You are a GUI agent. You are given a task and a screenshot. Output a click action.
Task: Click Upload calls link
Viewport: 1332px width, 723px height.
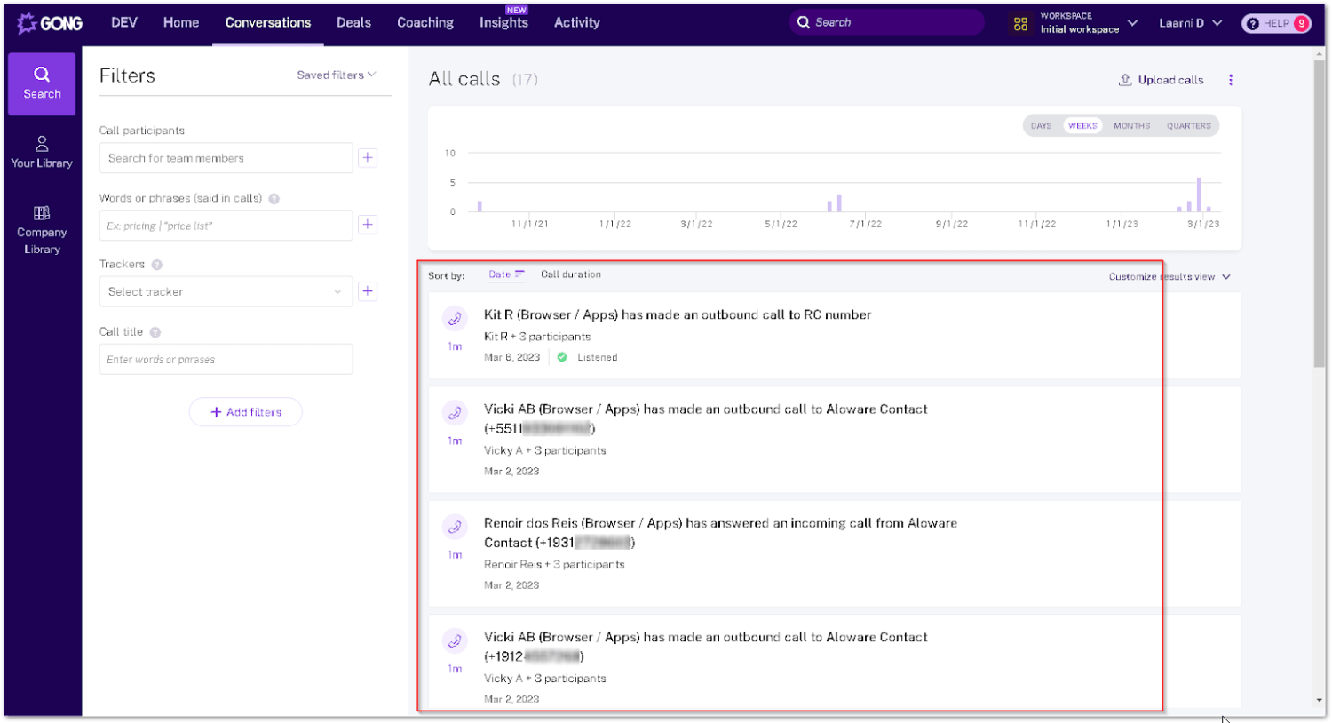[x=1162, y=80]
